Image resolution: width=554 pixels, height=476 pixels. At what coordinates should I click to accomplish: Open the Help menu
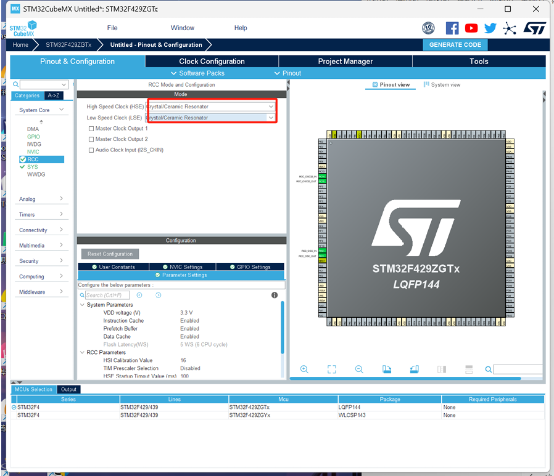(241, 28)
